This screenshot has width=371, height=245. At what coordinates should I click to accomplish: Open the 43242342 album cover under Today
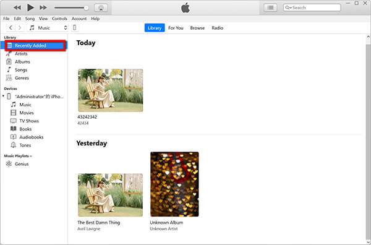click(111, 90)
